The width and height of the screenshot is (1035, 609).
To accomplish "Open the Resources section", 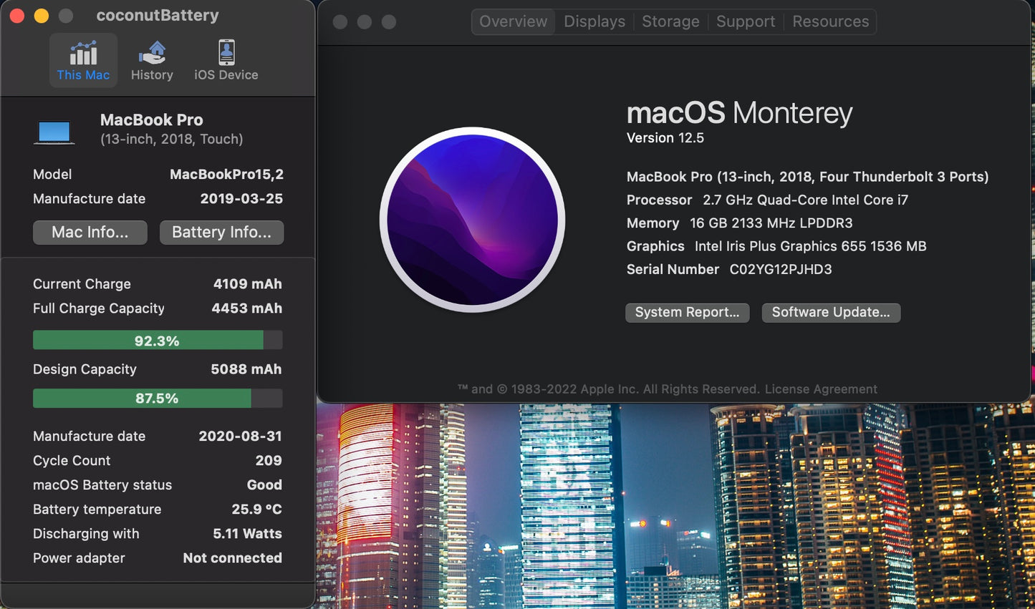I will [830, 21].
